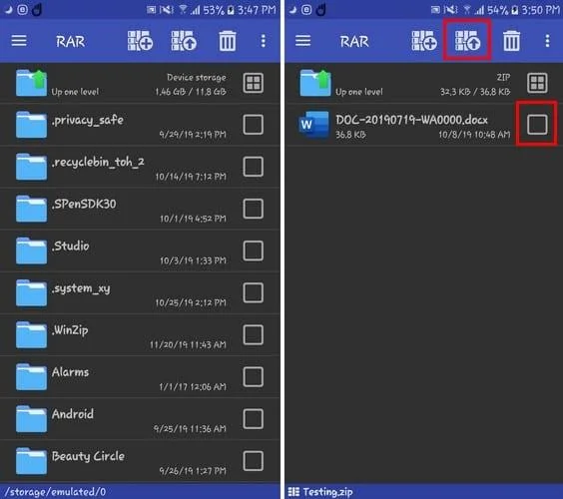563x499 pixels.
Task: Tap extract files icon in left screen
Action: (184, 41)
